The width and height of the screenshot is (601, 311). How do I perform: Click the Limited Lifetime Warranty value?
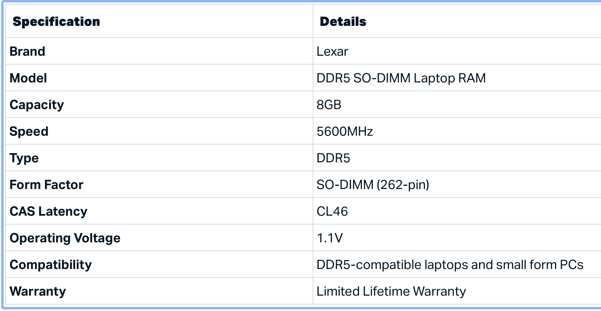[x=391, y=292]
